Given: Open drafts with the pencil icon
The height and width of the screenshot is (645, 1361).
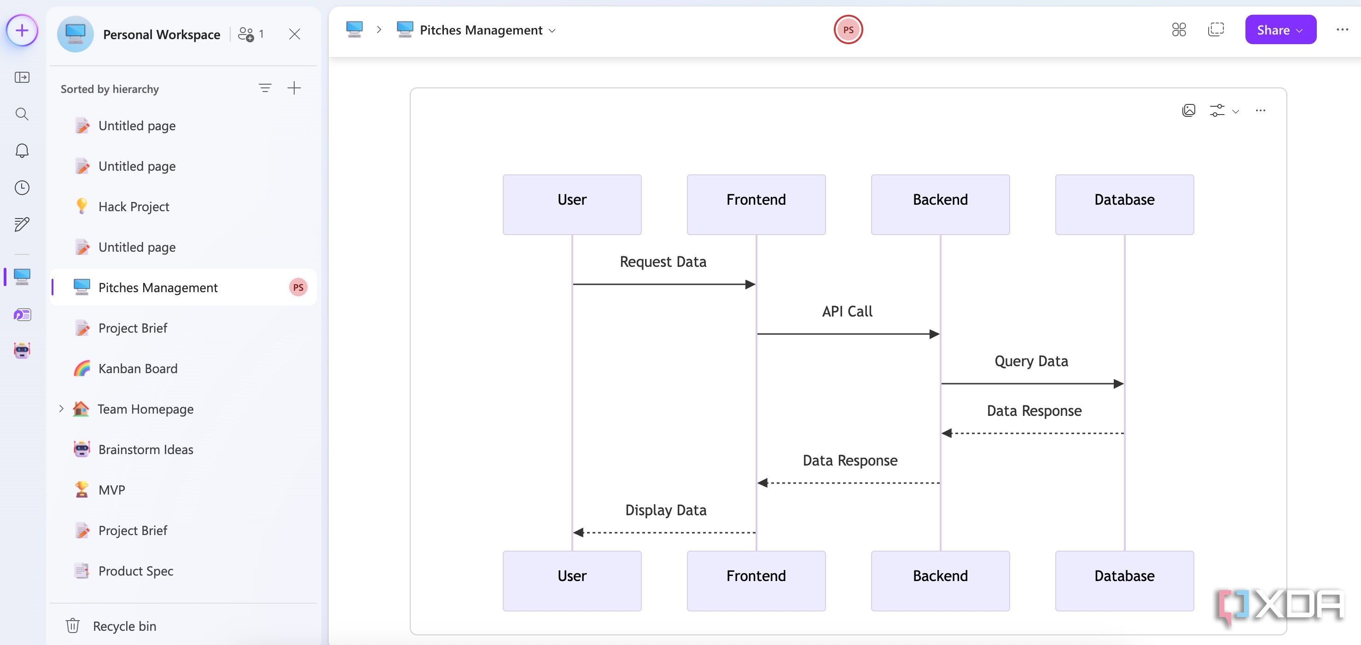Looking at the screenshot, I should coord(22,225).
